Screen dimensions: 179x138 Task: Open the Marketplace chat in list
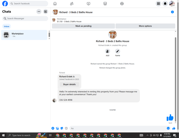point(24,35)
